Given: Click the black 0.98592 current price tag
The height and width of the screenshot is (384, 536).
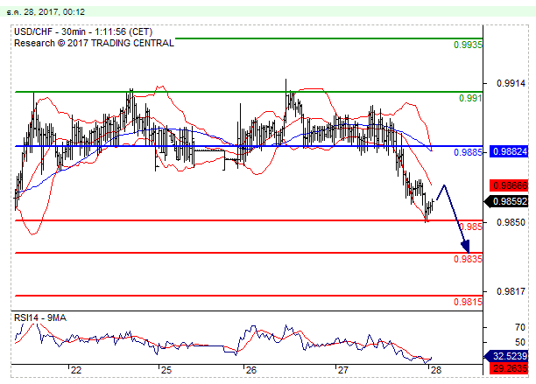Looking at the screenshot, I should point(507,201).
